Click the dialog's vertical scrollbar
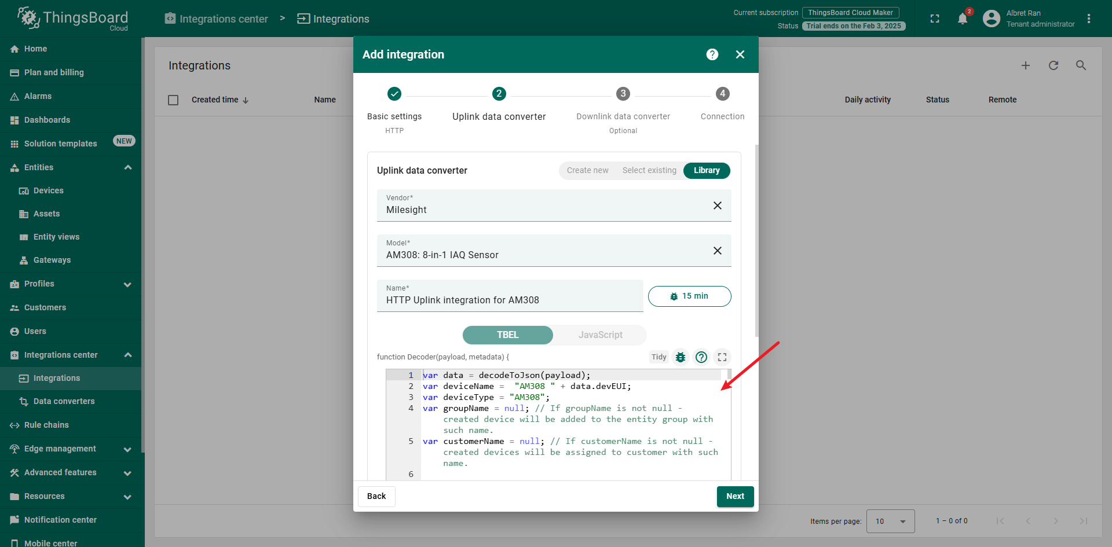This screenshot has height=547, width=1112. pos(756,240)
